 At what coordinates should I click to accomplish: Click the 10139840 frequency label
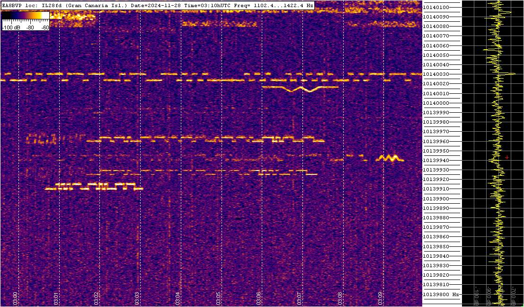[436, 256]
